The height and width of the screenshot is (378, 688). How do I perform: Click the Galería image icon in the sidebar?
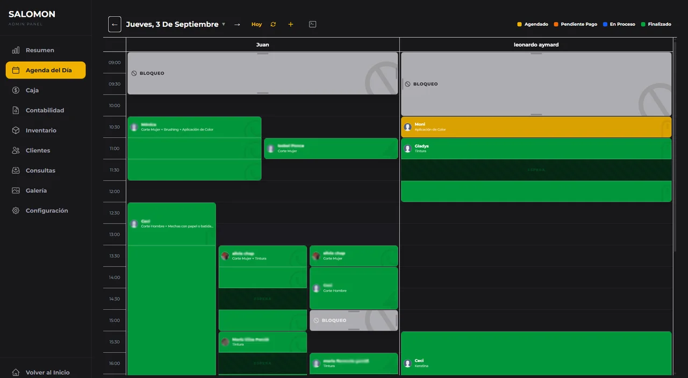[x=16, y=191]
